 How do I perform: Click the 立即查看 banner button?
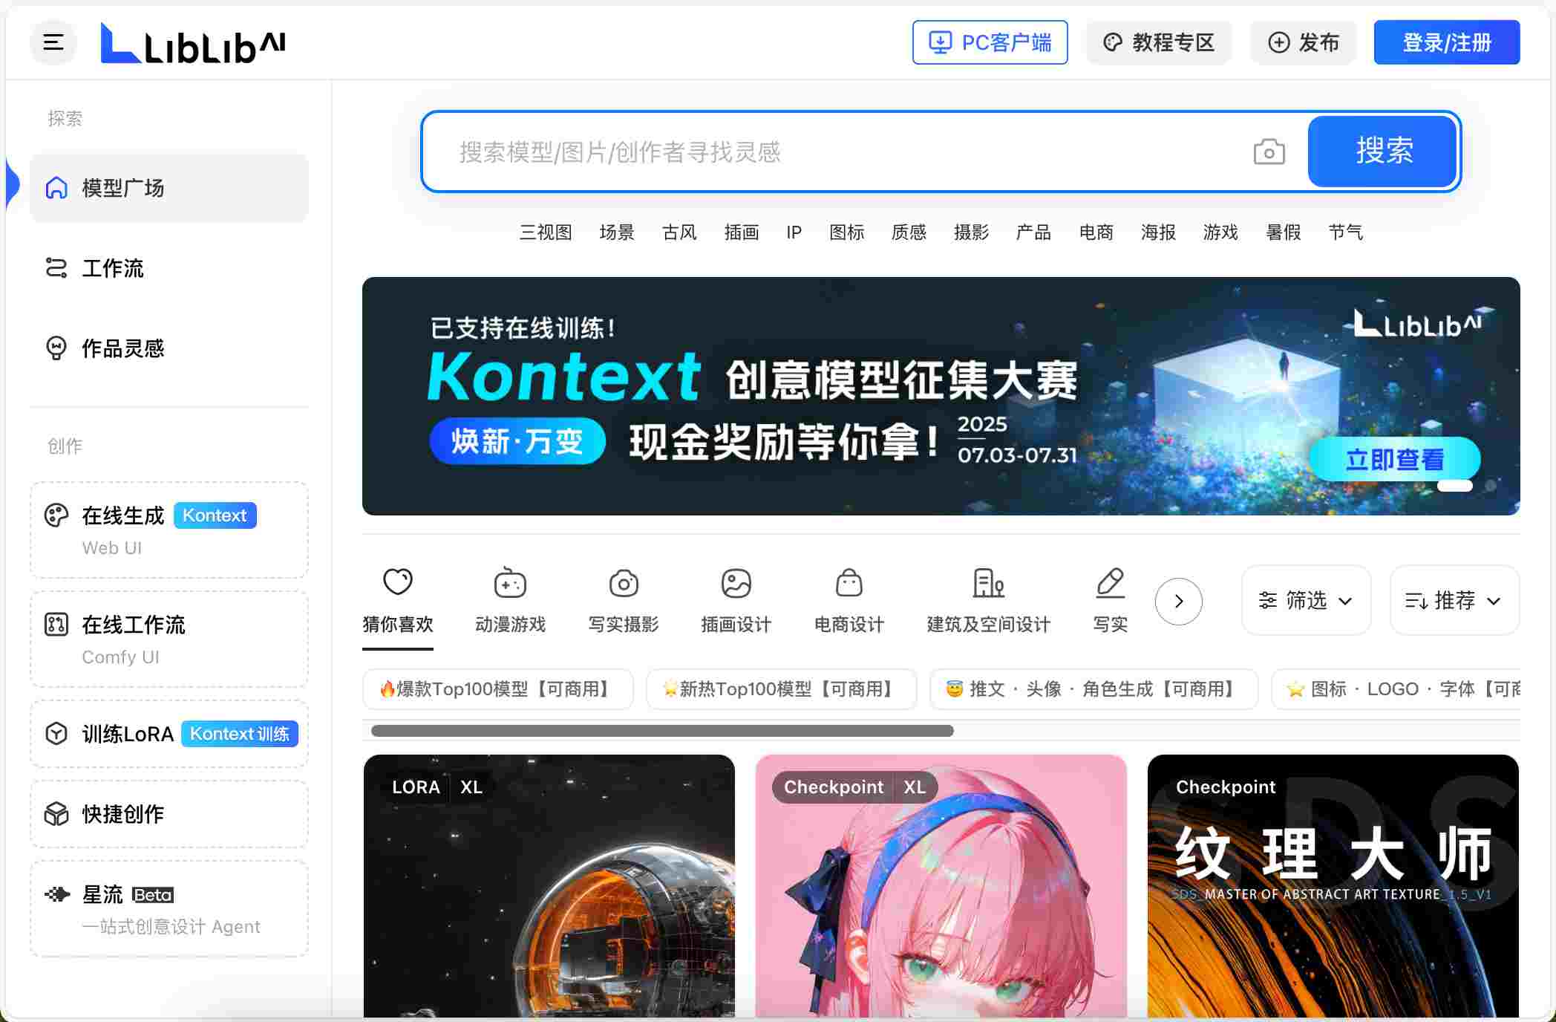pos(1393,460)
